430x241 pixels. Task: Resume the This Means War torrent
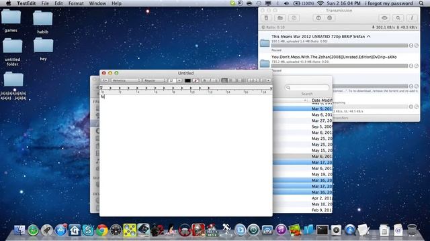coord(411,46)
